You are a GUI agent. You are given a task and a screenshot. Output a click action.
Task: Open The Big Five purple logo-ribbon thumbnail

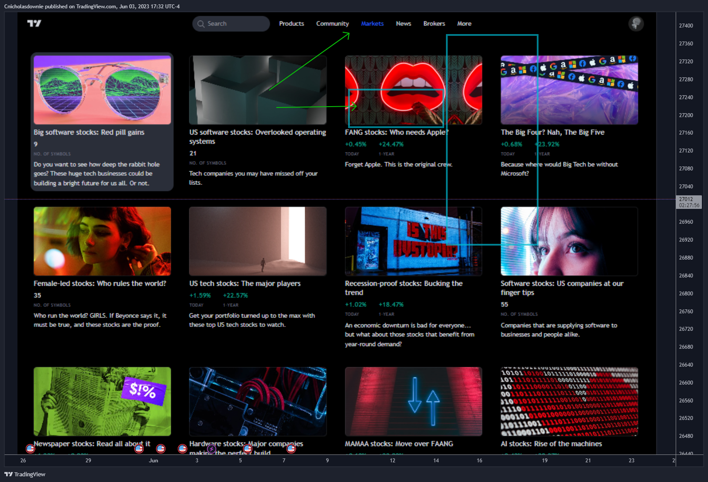[569, 90]
